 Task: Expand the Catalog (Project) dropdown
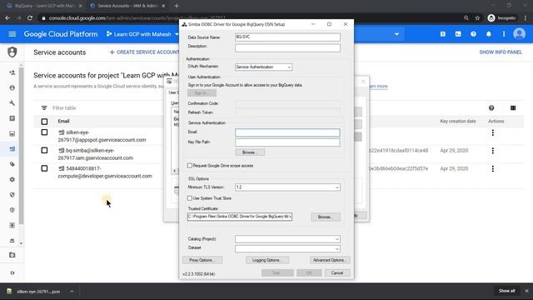pyautogui.click(x=287, y=239)
